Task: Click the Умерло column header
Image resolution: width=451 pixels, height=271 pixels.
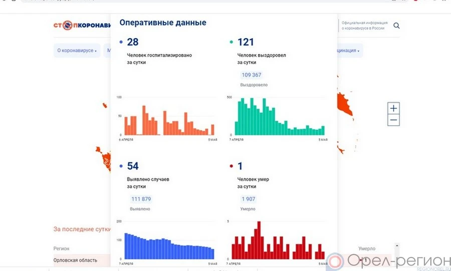Action: point(366,248)
